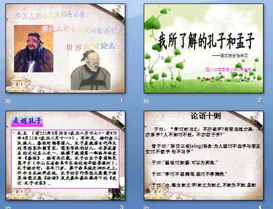Screen dimensions: 273x209
Task: Select slide 4 titled 论语十则
Action: pos(204,156)
